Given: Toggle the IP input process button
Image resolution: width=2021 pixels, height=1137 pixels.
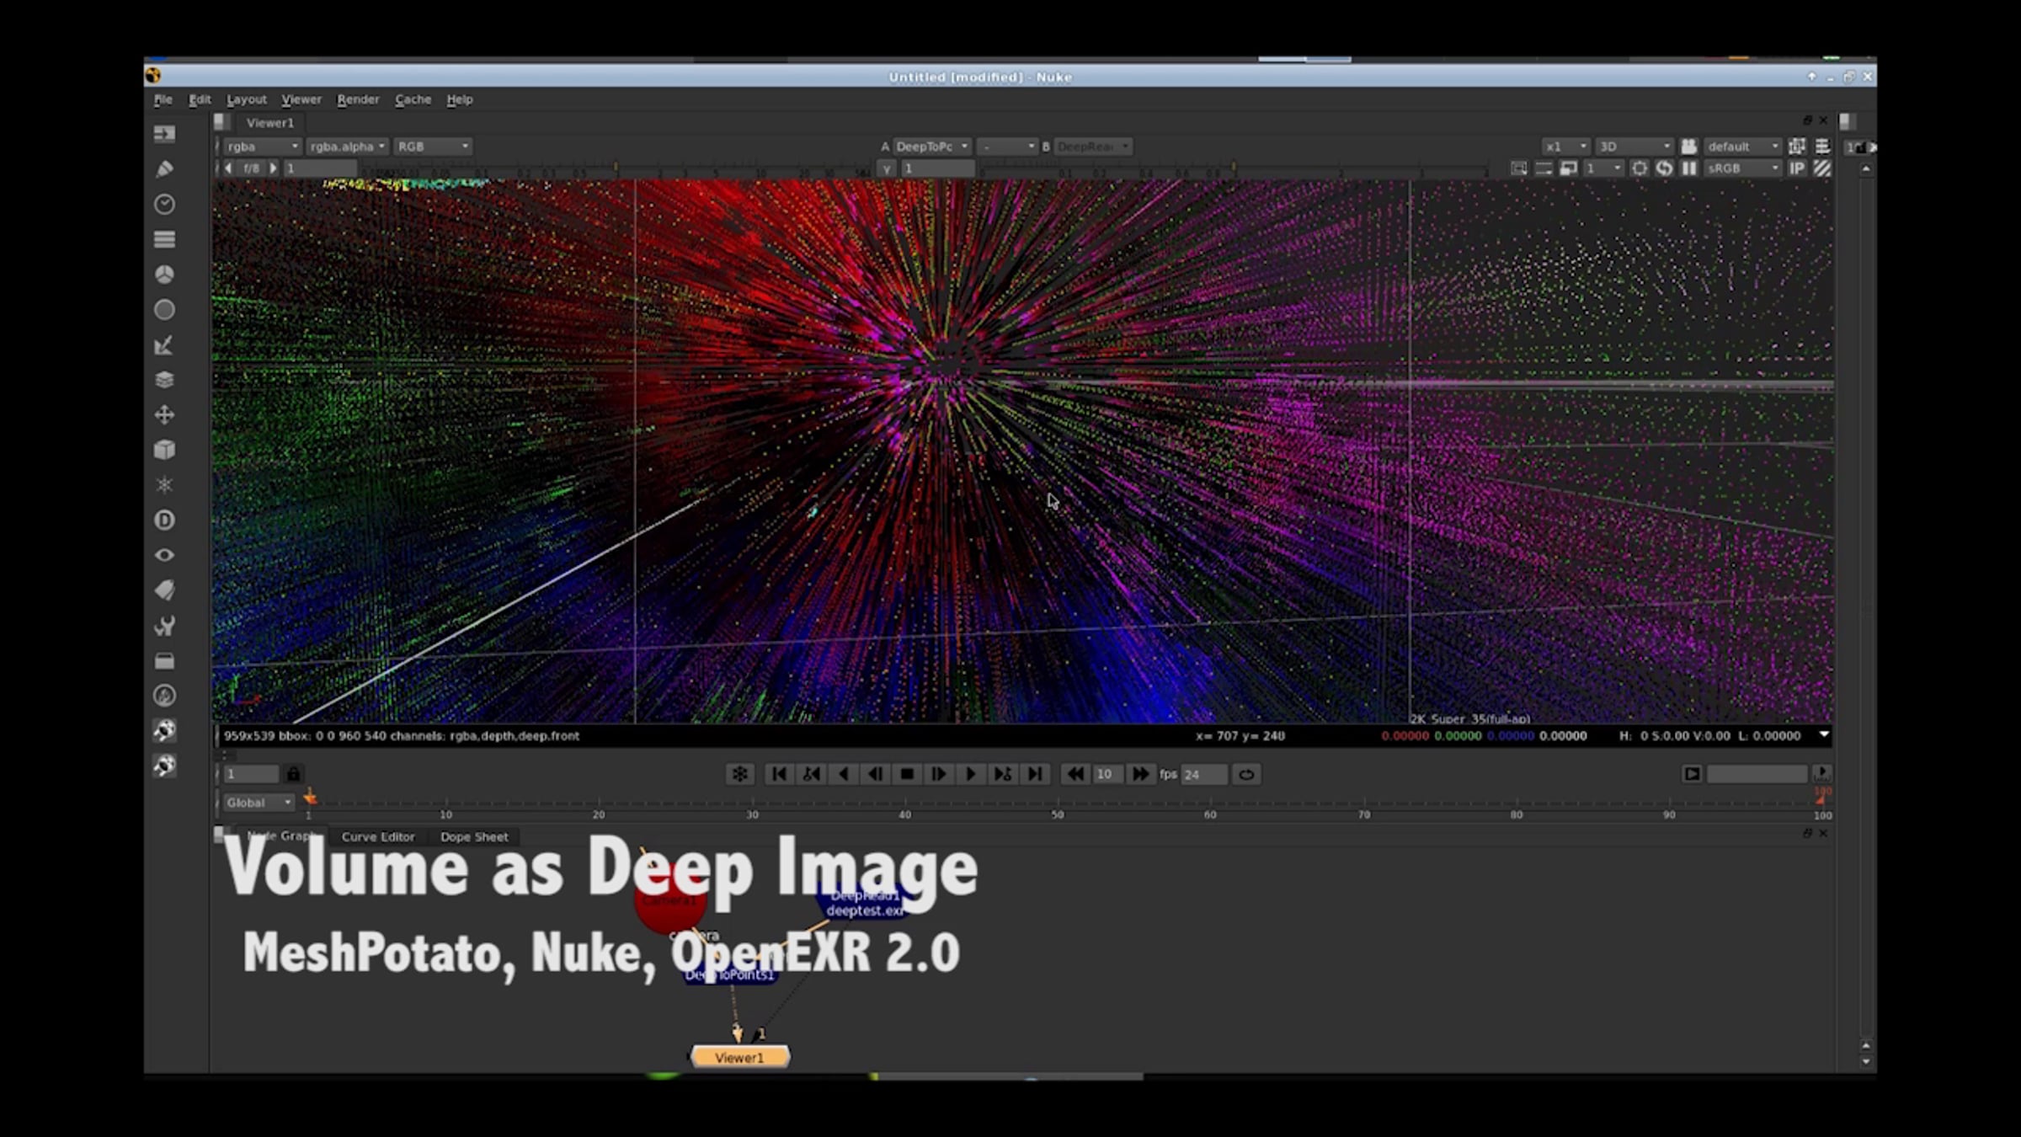Looking at the screenshot, I should (1796, 168).
